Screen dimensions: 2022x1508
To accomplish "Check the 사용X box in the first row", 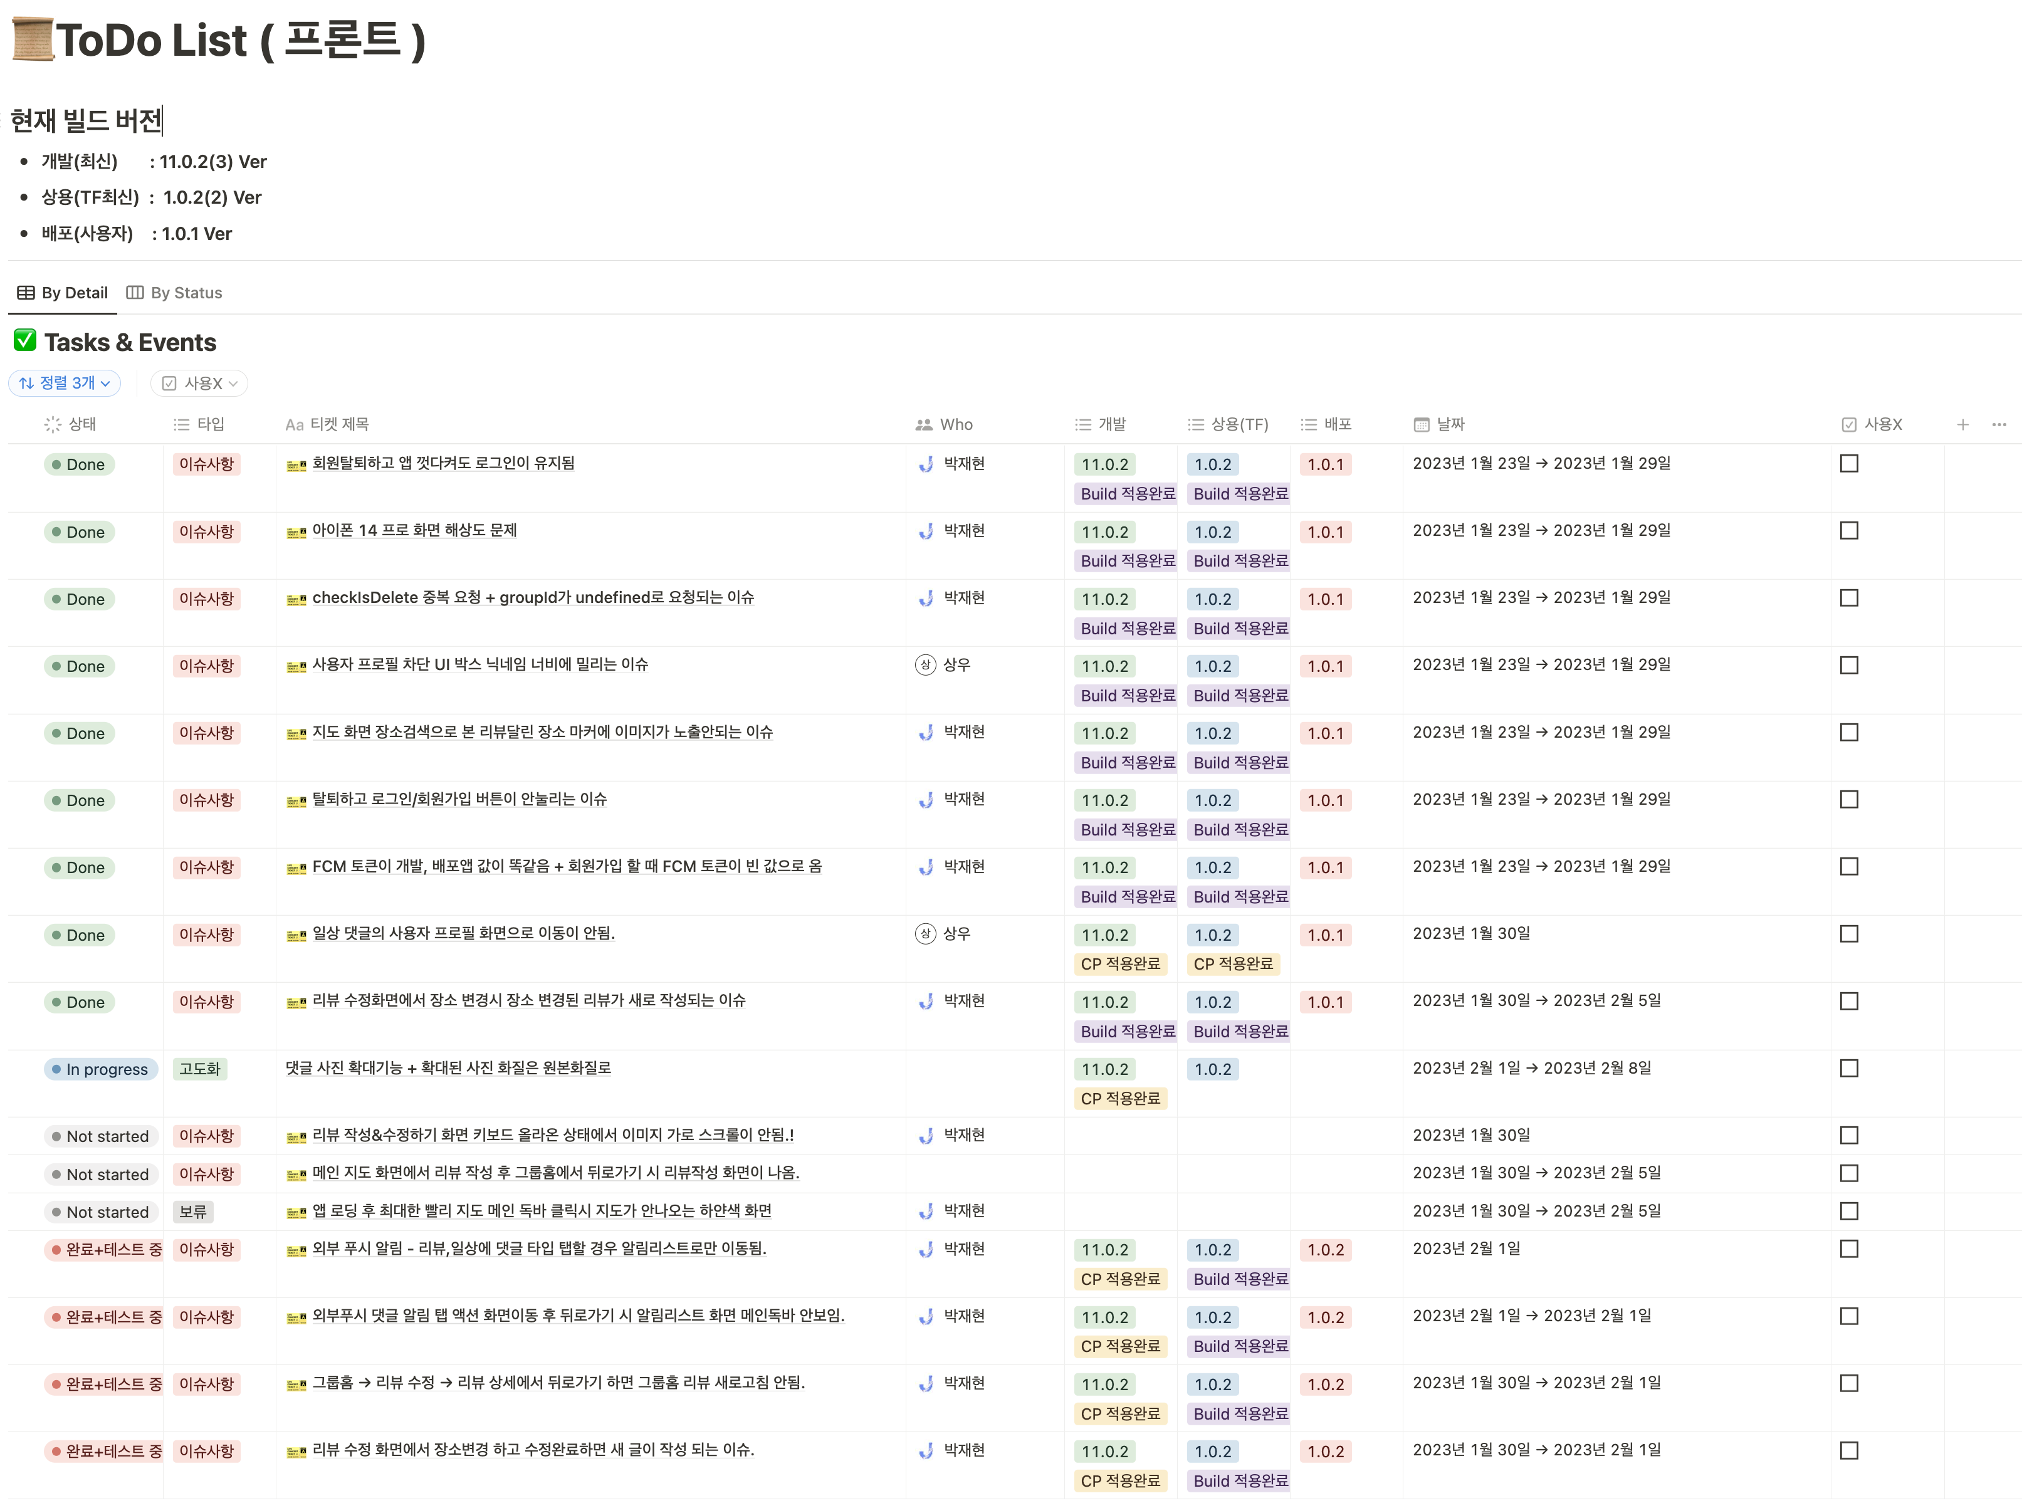I will [x=1848, y=464].
